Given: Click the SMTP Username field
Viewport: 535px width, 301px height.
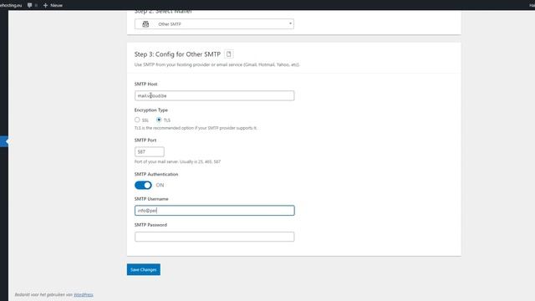Looking at the screenshot, I should [214, 210].
